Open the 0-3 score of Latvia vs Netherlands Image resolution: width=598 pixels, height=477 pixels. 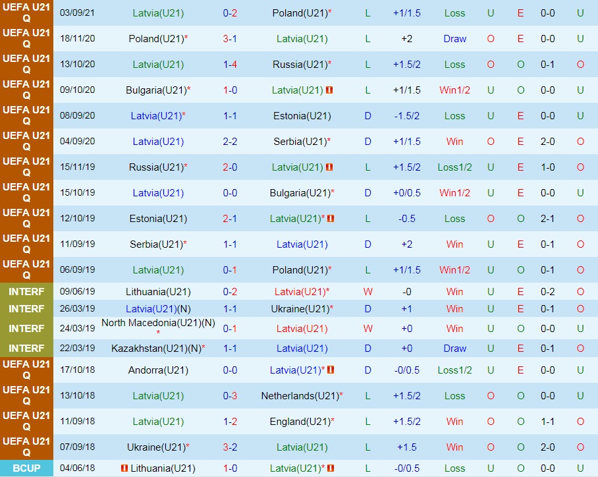[x=230, y=396]
